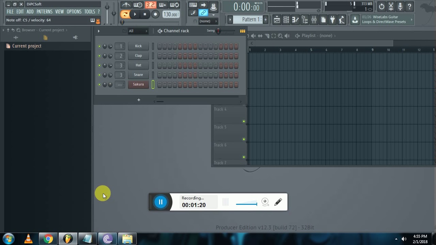The height and width of the screenshot is (245, 436).
Task: Toggle the blend recording overdub icon
Action: click(x=162, y=5)
